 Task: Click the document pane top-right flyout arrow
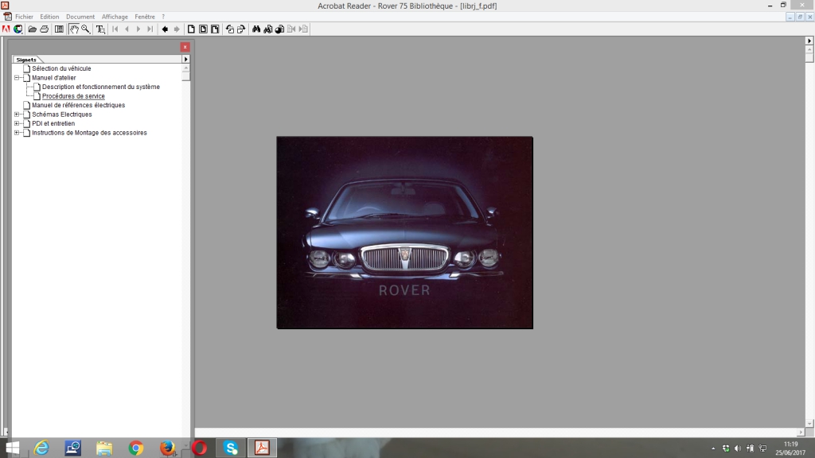[809, 41]
